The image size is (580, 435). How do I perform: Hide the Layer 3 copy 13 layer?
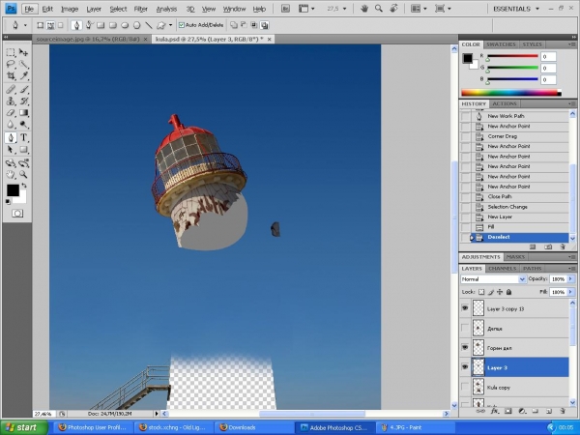[x=465, y=308]
